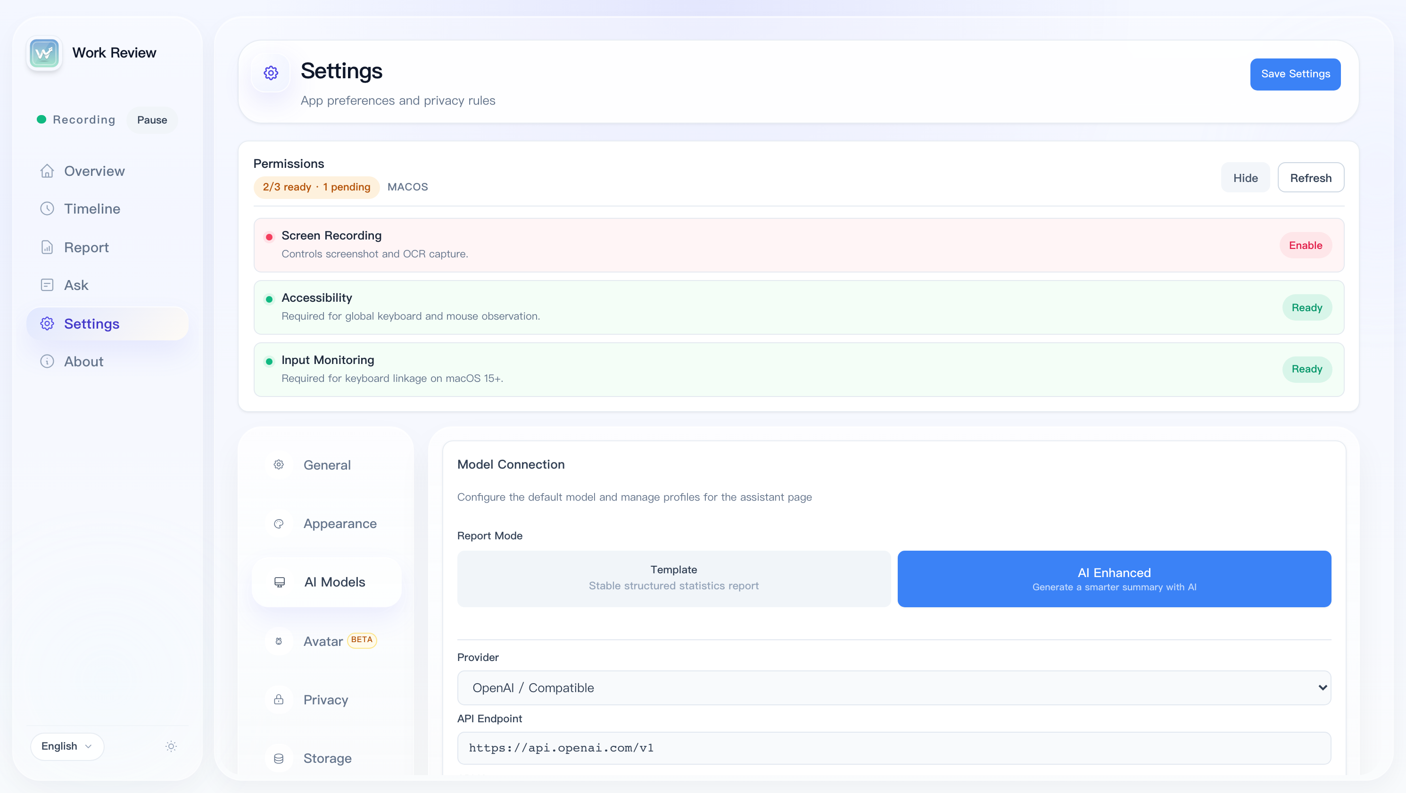Click the API Endpoint input field
The width and height of the screenshot is (1406, 793).
click(x=894, y=748)
